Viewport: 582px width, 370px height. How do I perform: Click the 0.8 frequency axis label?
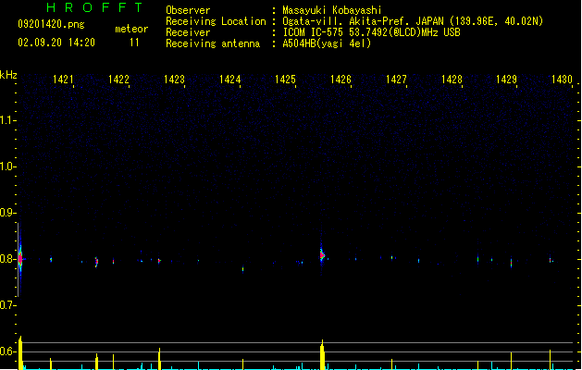click(x=7, y=259)
